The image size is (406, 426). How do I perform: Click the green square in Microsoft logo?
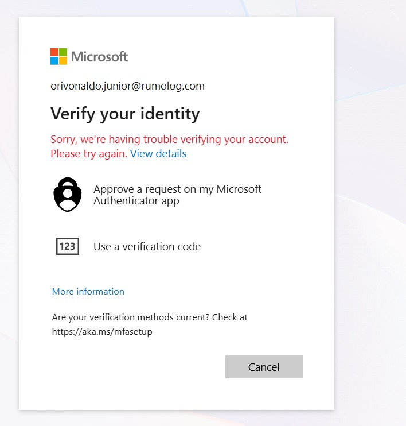[63, 52]
